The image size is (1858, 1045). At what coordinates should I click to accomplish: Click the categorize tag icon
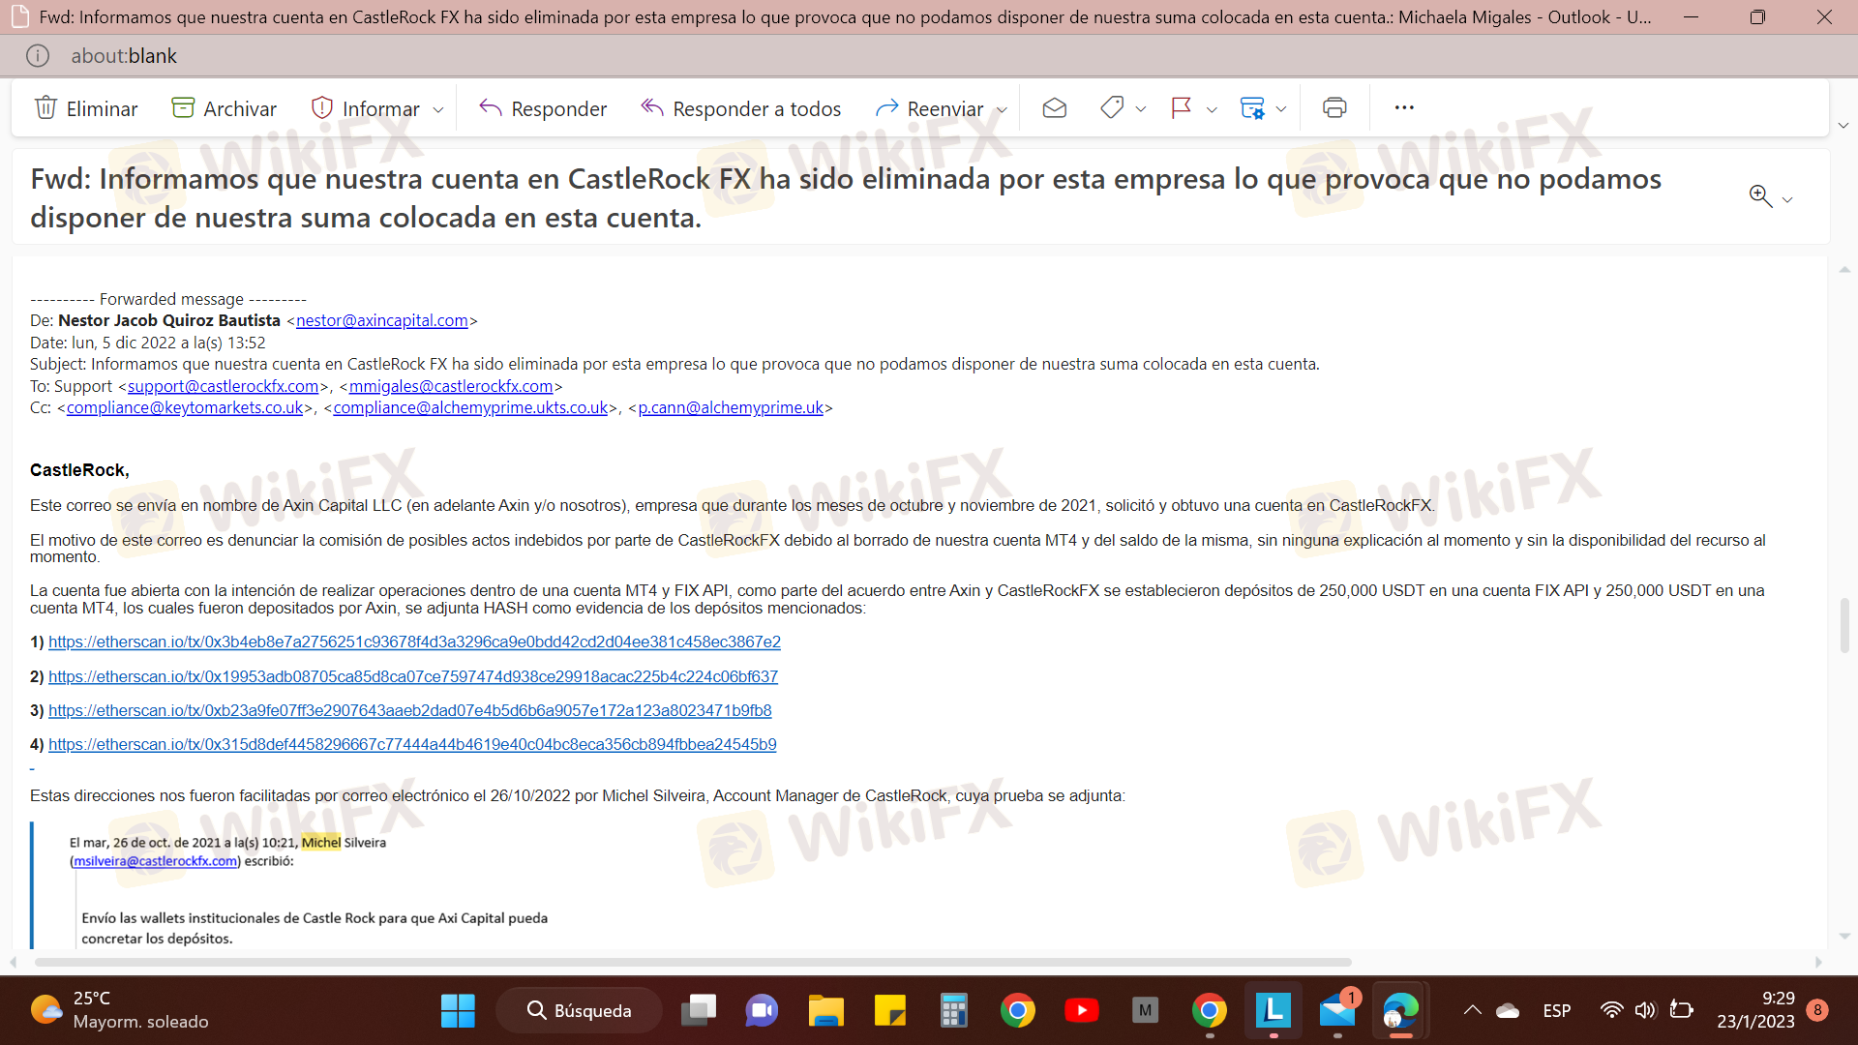tap(1112, 108)
